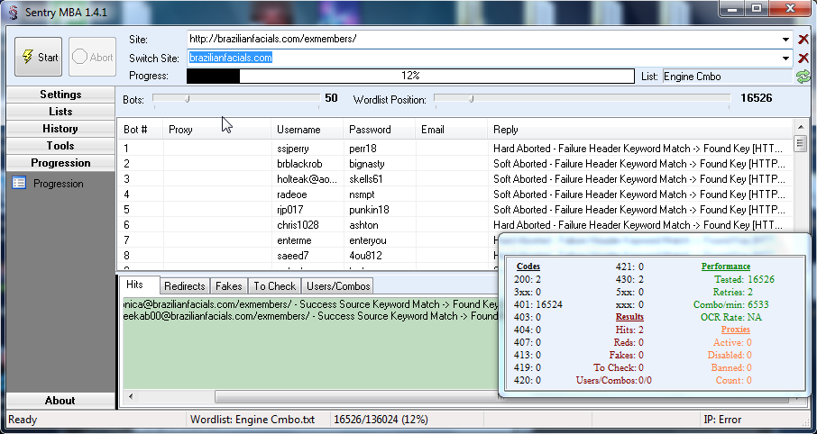Viewport: 817px width, 434px height.
Task: Click the Progression list icon in sidebar
Action: 19,184
